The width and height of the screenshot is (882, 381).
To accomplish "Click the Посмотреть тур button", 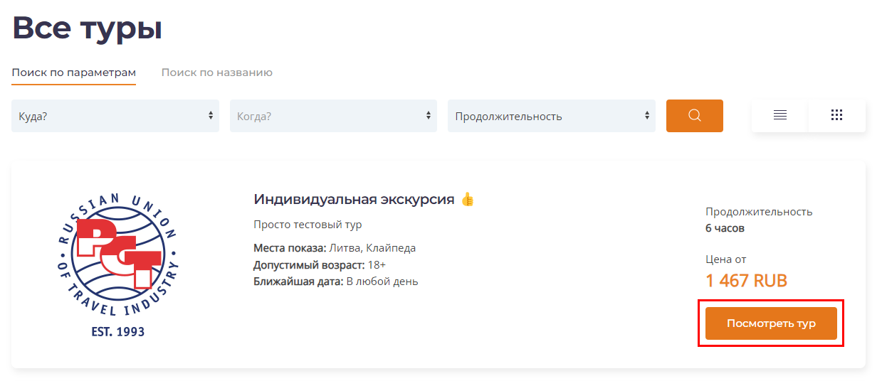I will pos(771,323).
